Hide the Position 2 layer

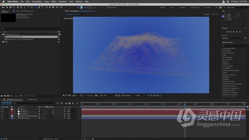pyautogui.click(x=2, y=114)
